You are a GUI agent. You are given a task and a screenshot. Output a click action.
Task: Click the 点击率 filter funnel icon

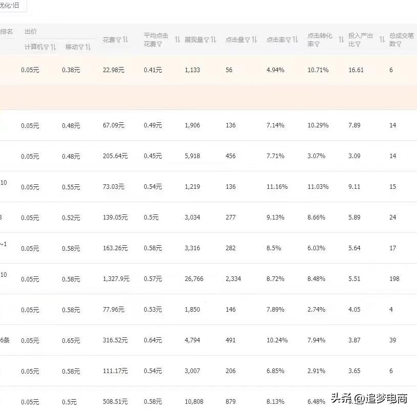click(x=288, y=39)
